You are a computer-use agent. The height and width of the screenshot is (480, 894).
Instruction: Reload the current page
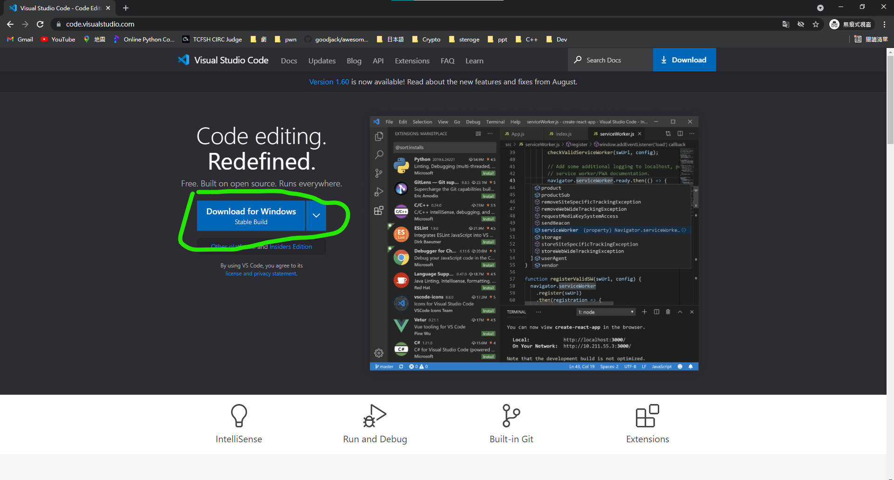[x=40, y=24]
